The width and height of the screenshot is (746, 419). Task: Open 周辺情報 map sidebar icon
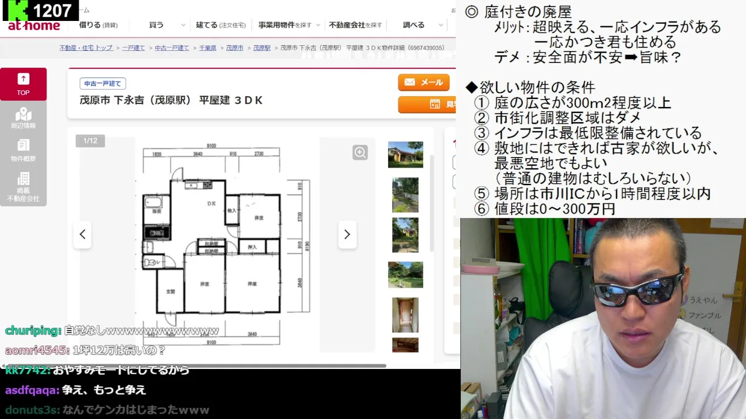tap(23, 118)
